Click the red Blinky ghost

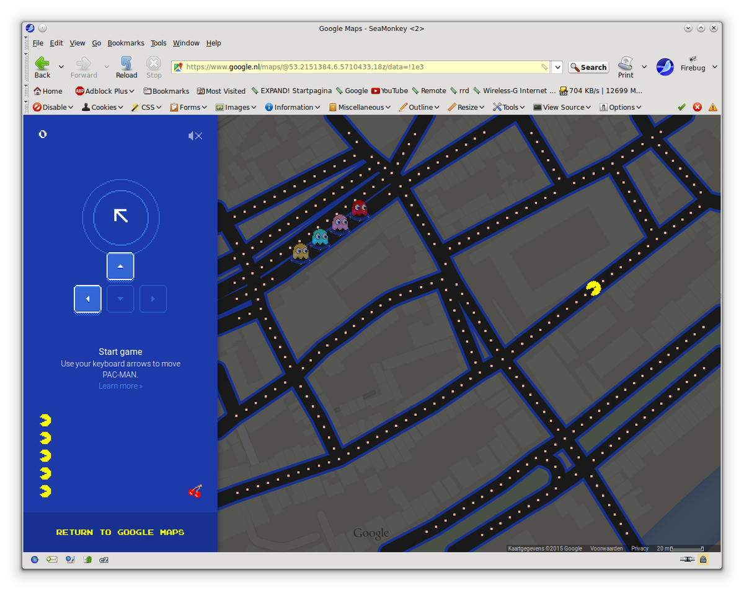click(359, 209)
